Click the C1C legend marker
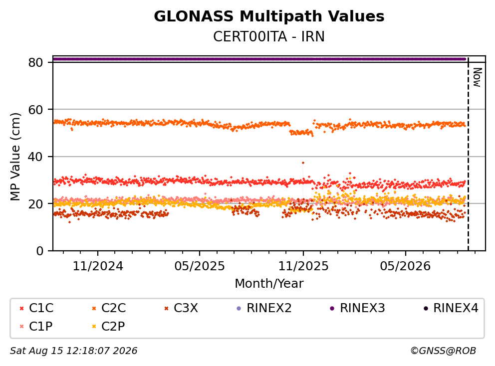This screenshot has height=366, width=495. coord(22,308)
